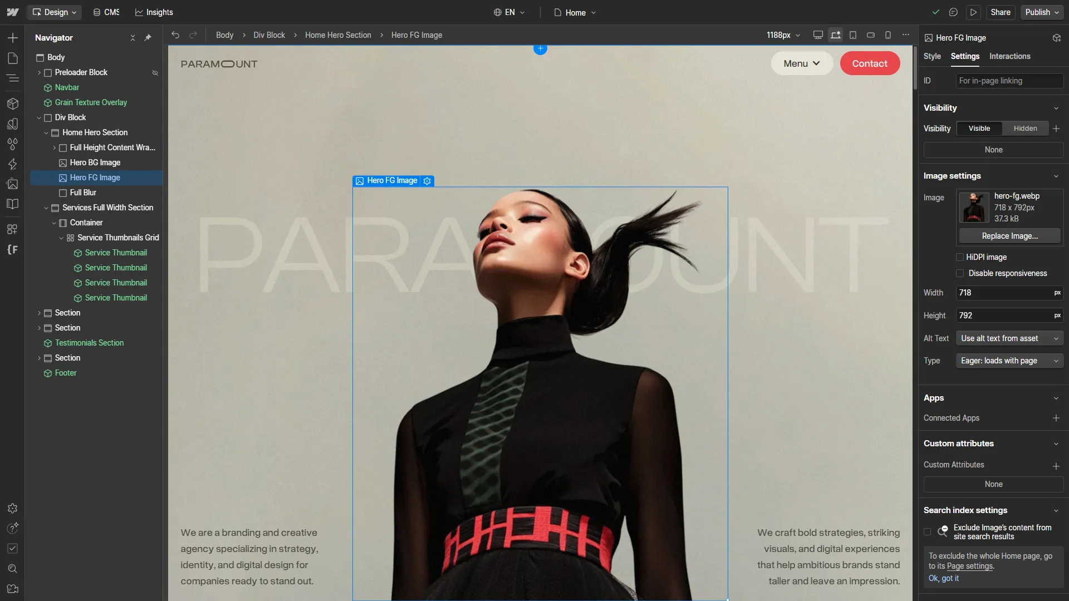1069x601 pixels.
Task: Open Hero FG Image settings gear on canvas
Action: [427, 181]
